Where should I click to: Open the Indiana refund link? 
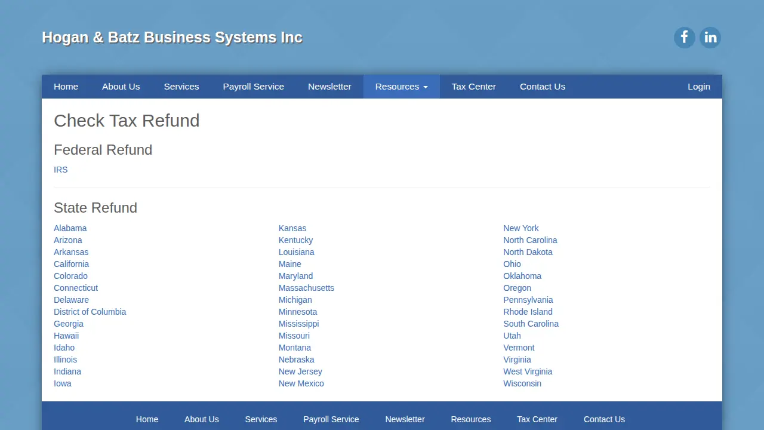pos(67,371)
